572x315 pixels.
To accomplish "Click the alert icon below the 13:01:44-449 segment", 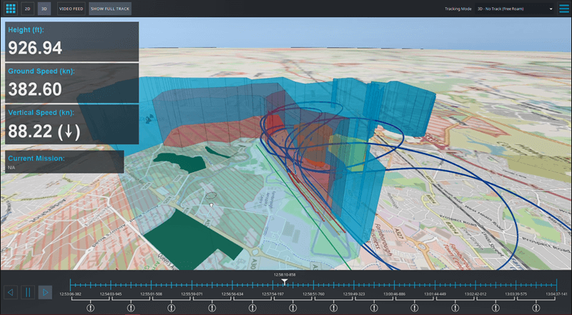I will click(455, 308).
